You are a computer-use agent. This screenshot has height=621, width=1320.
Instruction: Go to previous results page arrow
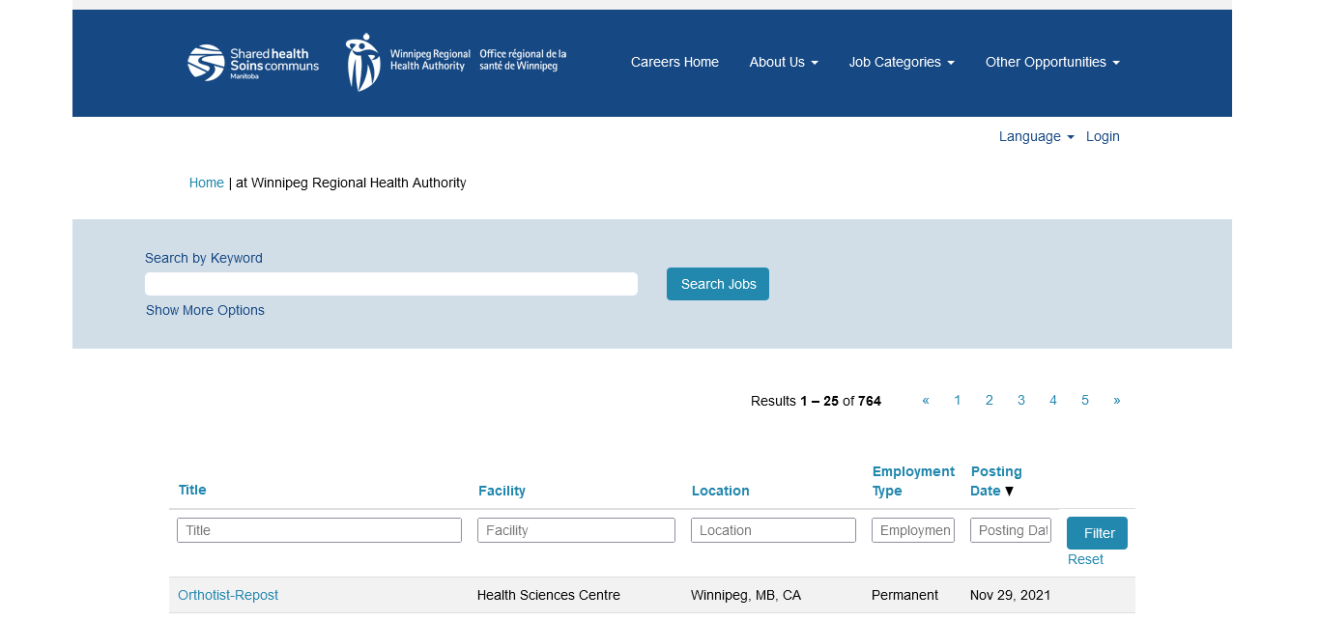pyautogui.click(x=926, y=400)
